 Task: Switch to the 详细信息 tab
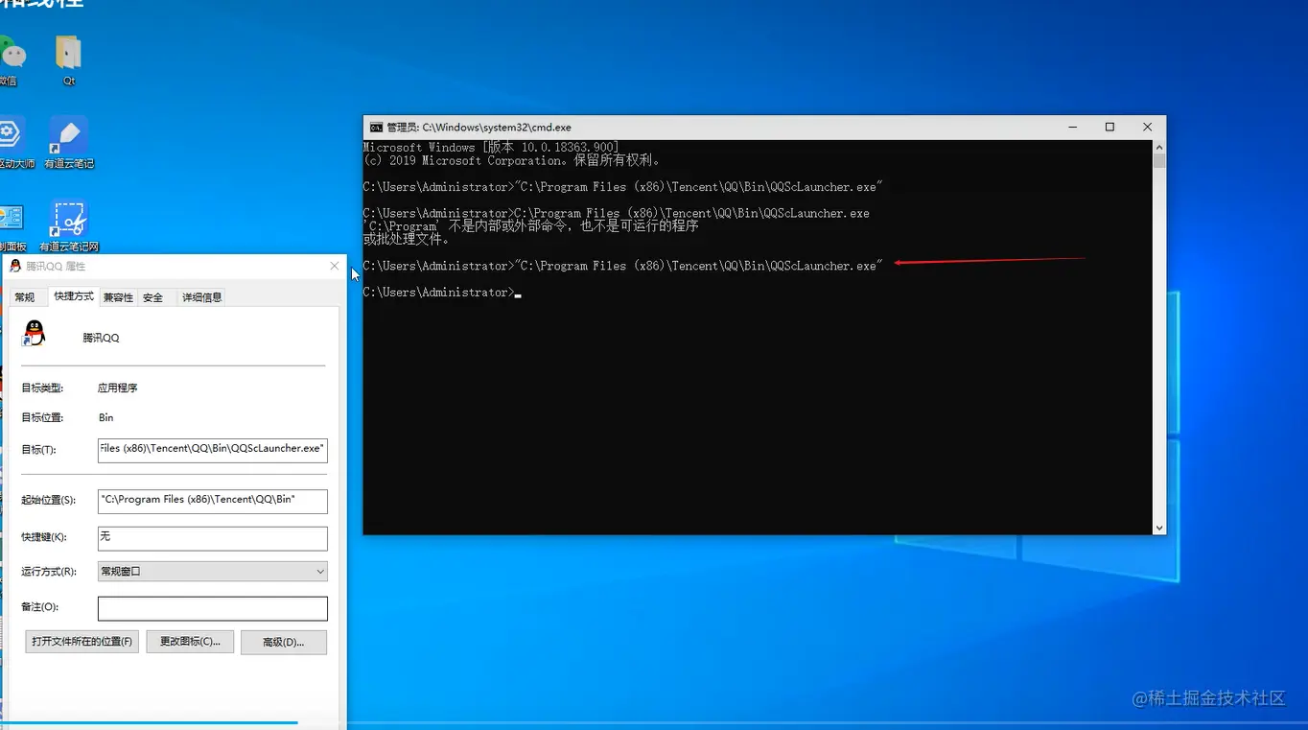(x=202, y=297)
